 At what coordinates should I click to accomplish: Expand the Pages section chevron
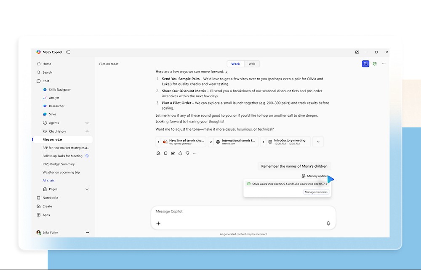[87, 189]
